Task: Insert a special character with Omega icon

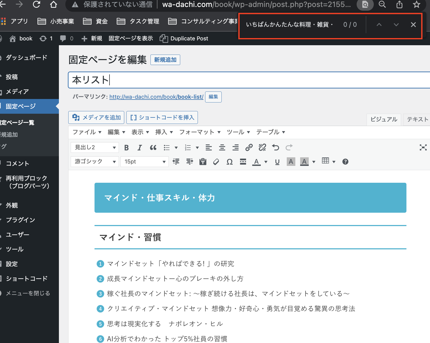Action: tap(229, 162)
